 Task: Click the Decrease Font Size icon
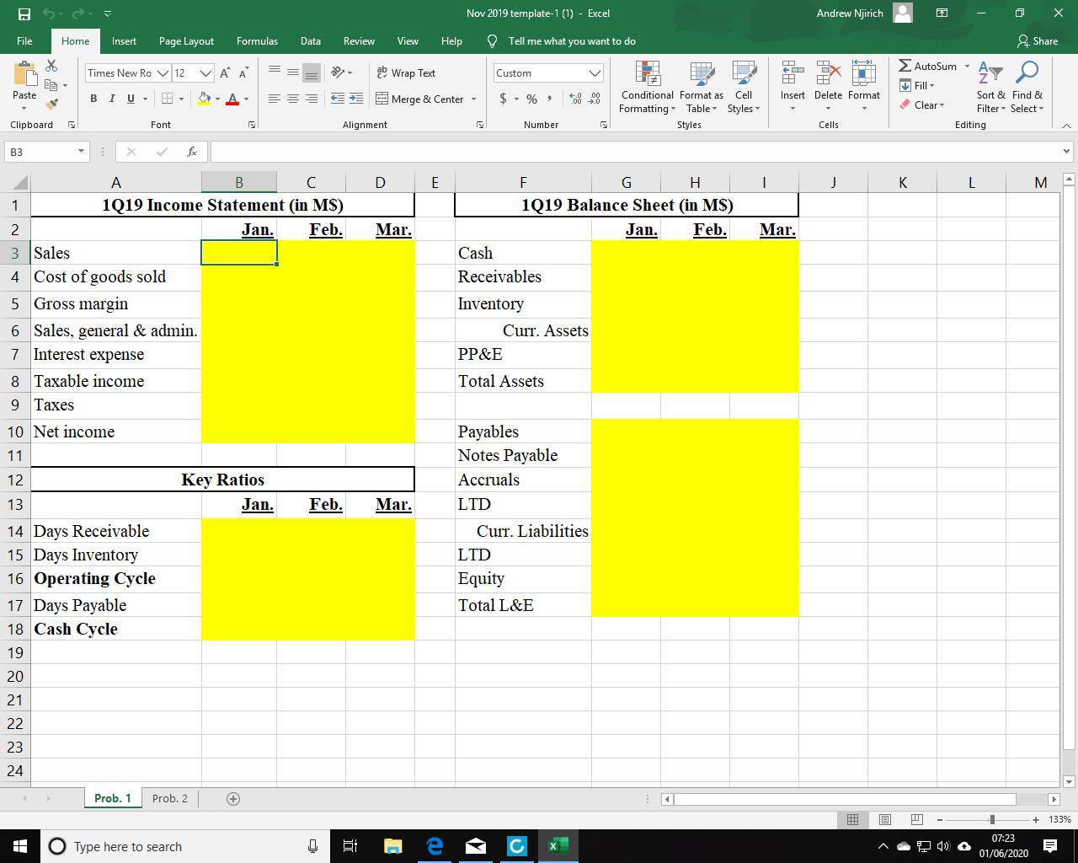(x=243, y=73)
